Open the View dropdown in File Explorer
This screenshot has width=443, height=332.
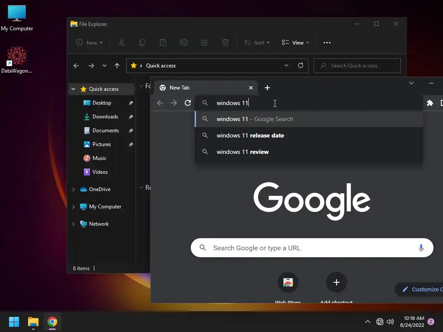click(x=295, y=43)
